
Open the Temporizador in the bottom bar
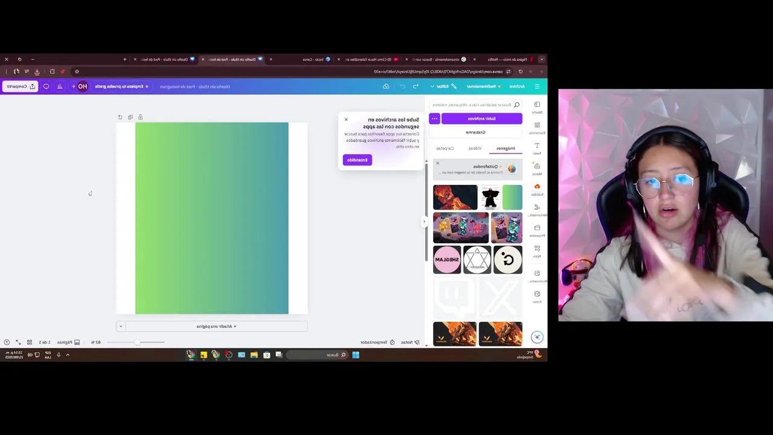[x=377, y=343]
